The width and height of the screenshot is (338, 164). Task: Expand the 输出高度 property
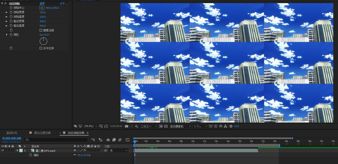[7, 26]
